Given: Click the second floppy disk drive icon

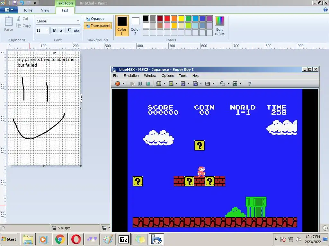Looking at the screenshot, I should click(x=195, y=84).
